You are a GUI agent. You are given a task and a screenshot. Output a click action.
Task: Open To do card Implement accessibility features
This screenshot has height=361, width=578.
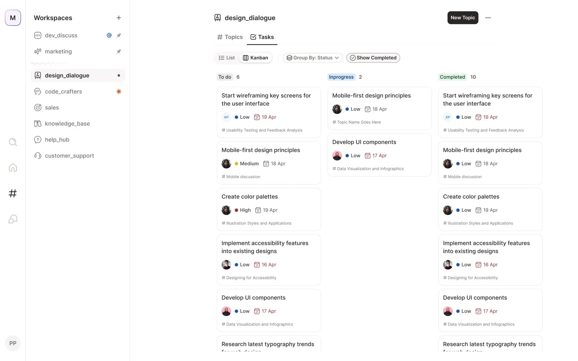click(269, 260)
